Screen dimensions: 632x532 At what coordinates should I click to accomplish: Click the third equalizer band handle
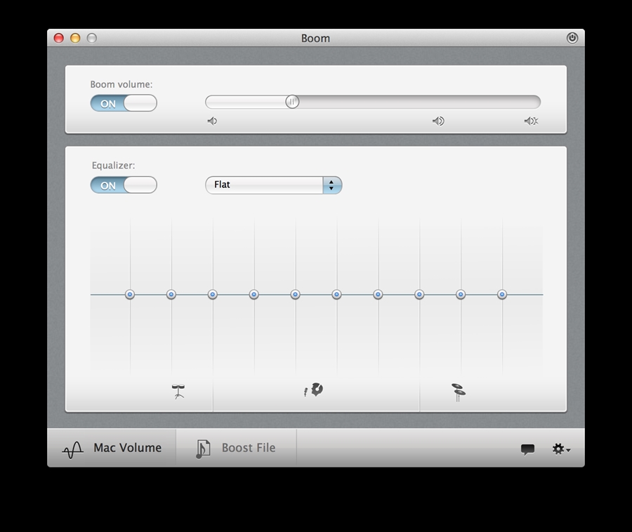click(x=212, y=294)
